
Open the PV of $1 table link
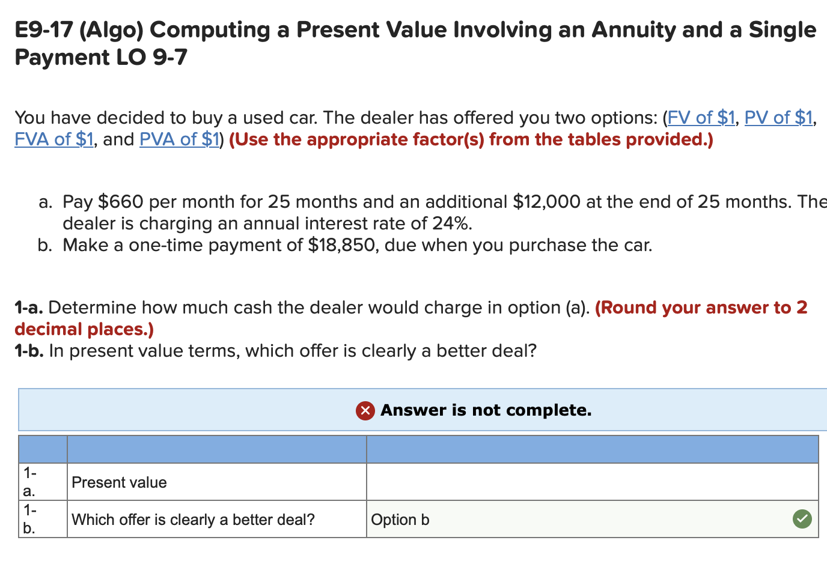(778, 118)
